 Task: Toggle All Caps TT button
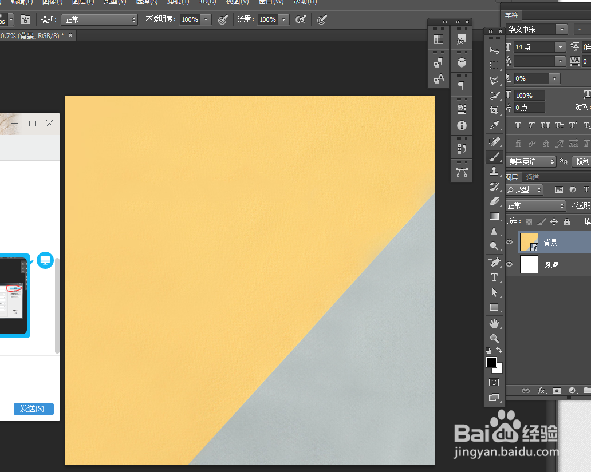(545, 125)
